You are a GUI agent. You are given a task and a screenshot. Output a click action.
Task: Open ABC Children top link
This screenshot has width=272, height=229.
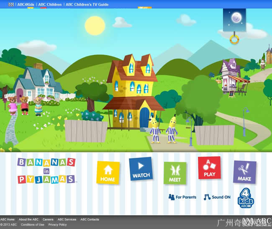[50, 5]
